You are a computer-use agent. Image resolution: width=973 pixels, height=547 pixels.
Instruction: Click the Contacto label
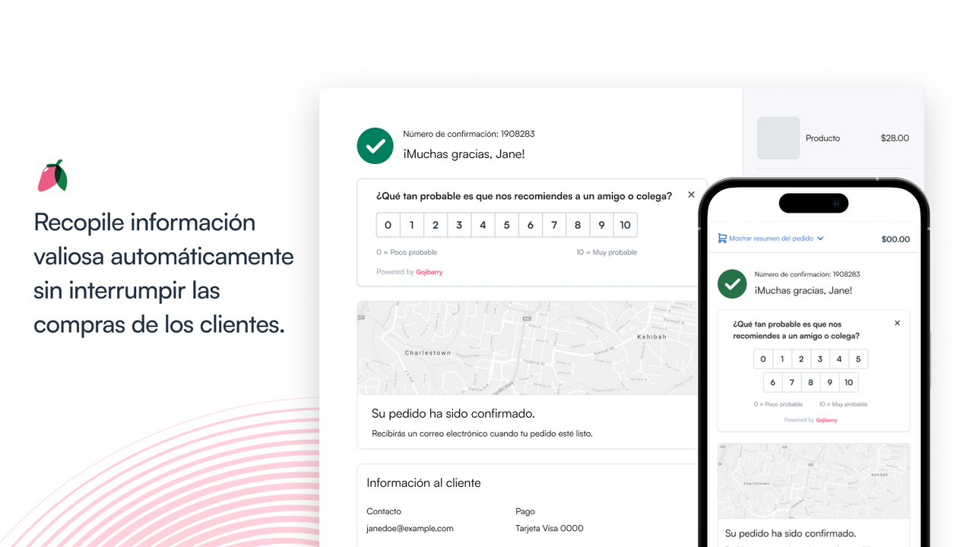(x=384, y=511)
